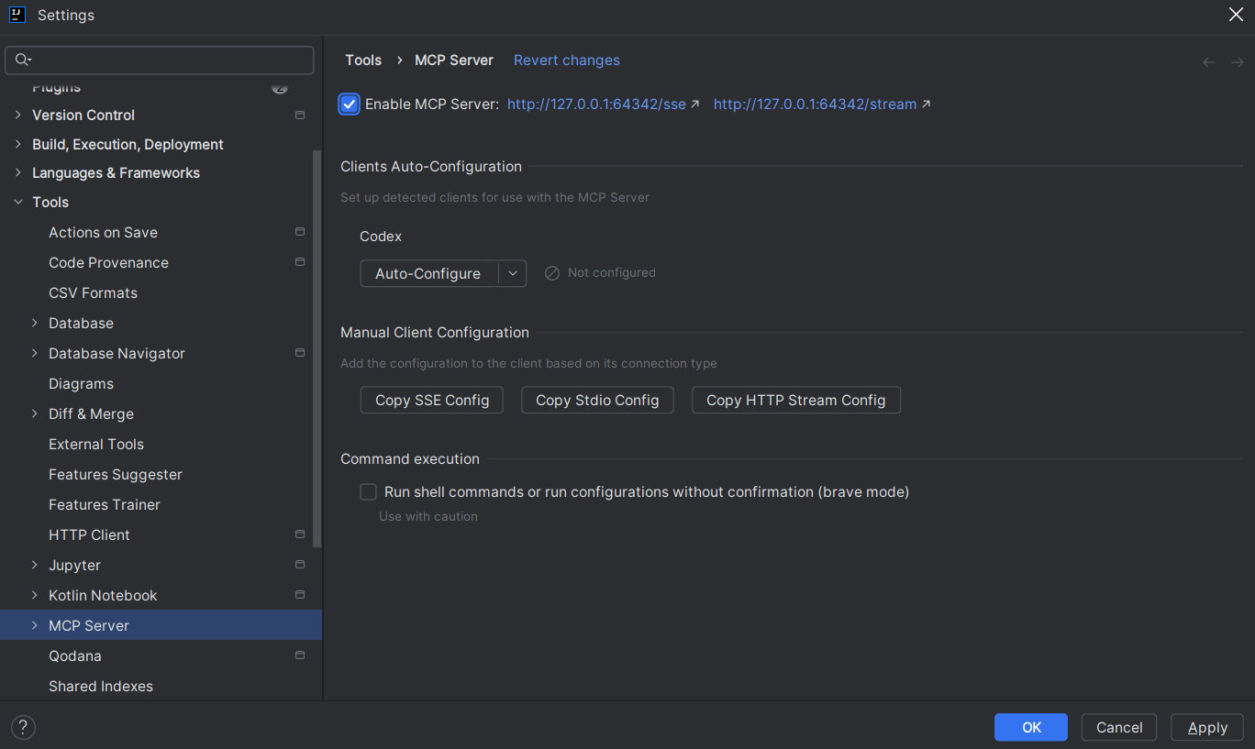This screenshot has width=1255, height=749.
Task: Click the IntelliJ IDEA logo in title bar
Action: click(x=17, y=15)
